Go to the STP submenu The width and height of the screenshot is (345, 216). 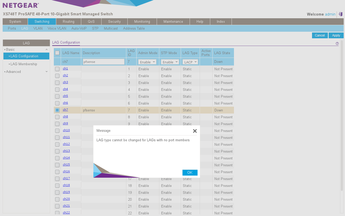pyautogui.click(x=95, y=28)
